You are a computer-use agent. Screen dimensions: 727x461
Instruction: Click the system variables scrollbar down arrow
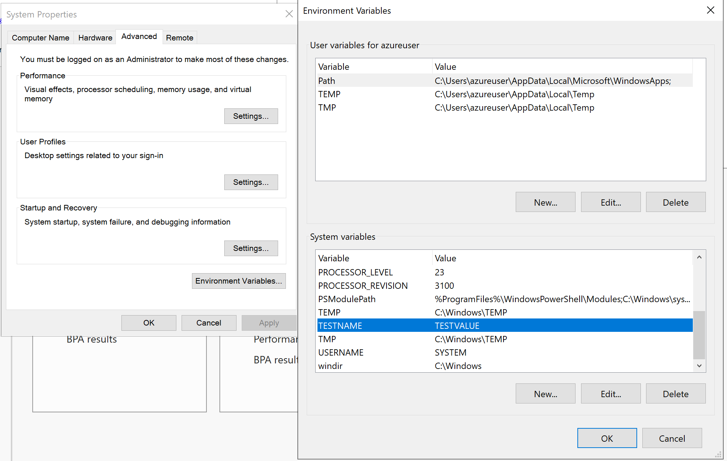(700, 366)
